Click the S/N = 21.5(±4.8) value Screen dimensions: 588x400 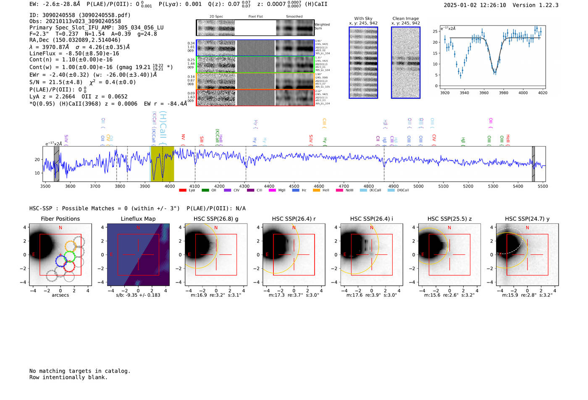pos(56,82)
